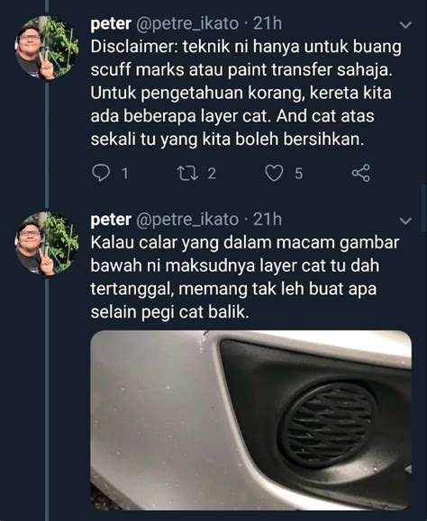This screenshot has height=521, width=427.
Task: Click the name peter on the first tweet
Action: pyautogui.click(x=111, y=24)
